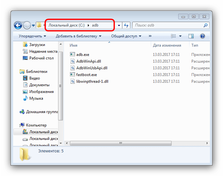
Task: Open the 'Музыка' library
Action: 36,98
